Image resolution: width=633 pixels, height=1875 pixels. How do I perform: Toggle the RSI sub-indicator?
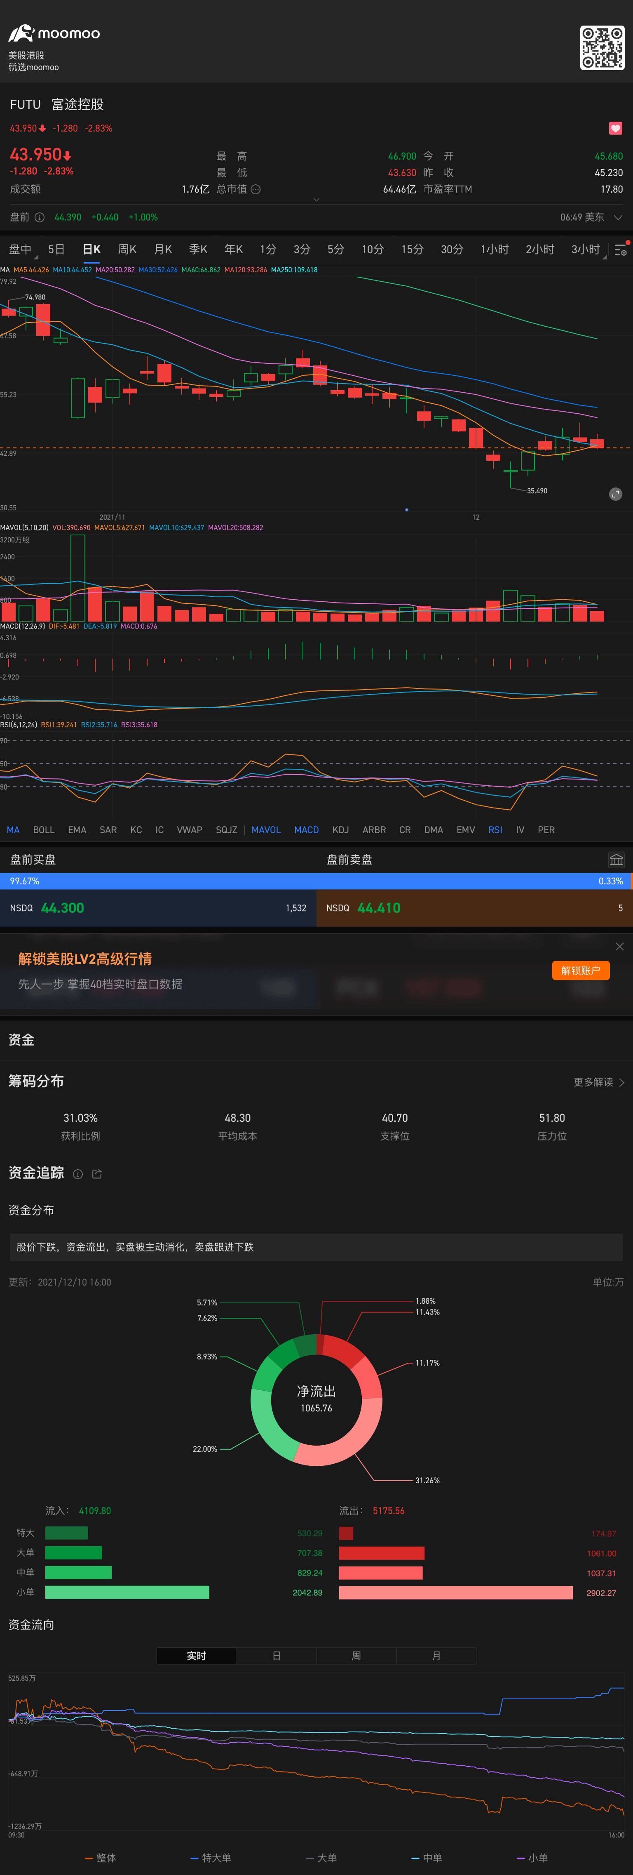pos(495,830)
